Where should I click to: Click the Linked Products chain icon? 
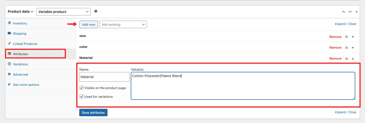pos(9,43)
